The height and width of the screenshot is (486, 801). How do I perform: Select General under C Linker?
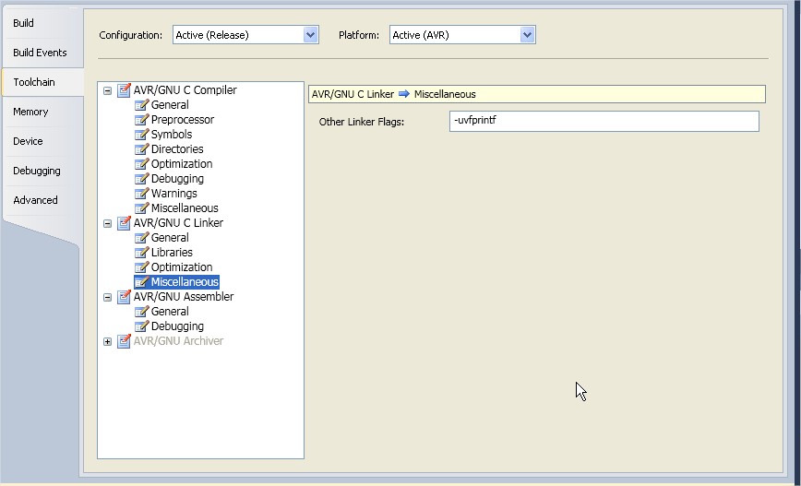170,239
